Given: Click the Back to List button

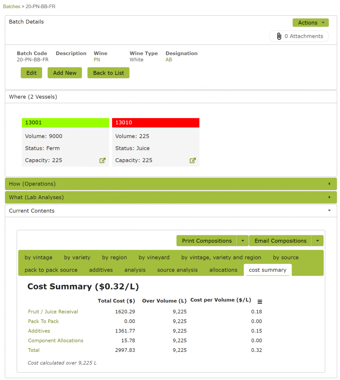Looking at the screenshot, I should (108, 73).
